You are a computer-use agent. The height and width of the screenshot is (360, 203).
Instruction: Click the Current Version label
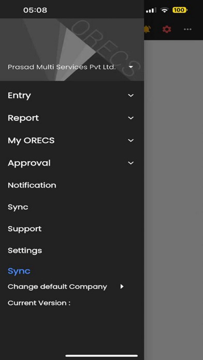pos(39,303)
